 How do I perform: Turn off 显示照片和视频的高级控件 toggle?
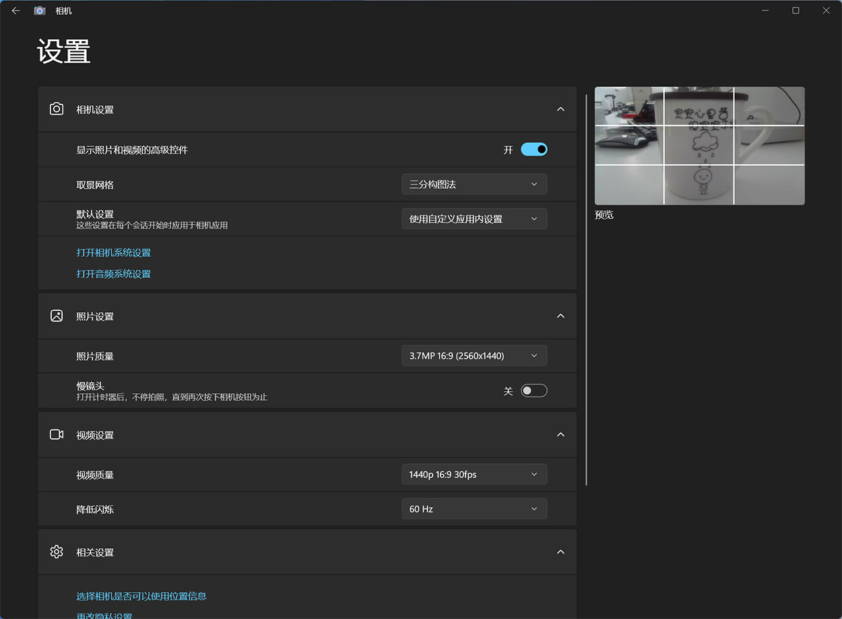coord(533,150)
